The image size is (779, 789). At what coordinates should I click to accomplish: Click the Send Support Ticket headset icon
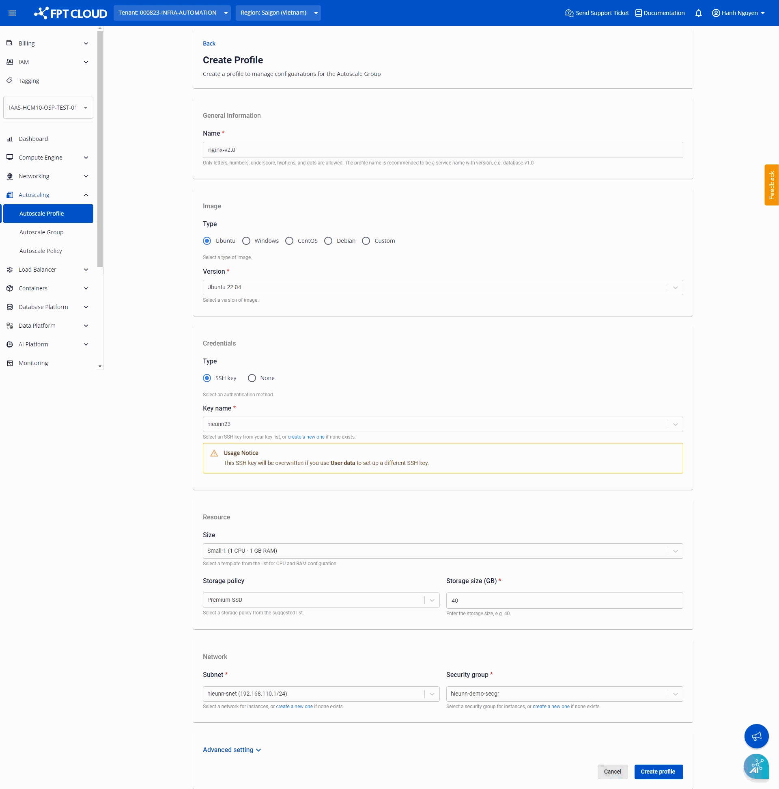point(569,13)
